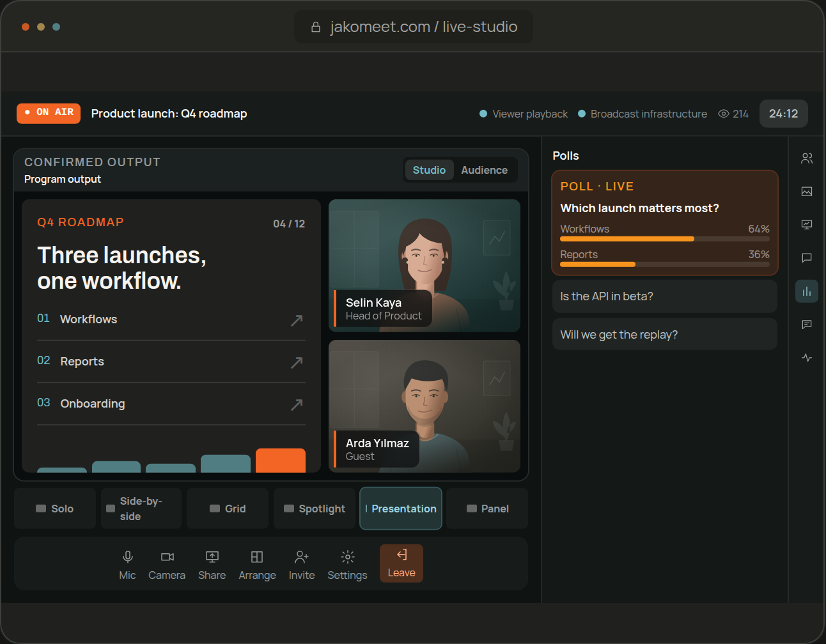Open the participants icon in right sidebar
Viewport: 826px width, 644px height.
[x=807, y=158]
